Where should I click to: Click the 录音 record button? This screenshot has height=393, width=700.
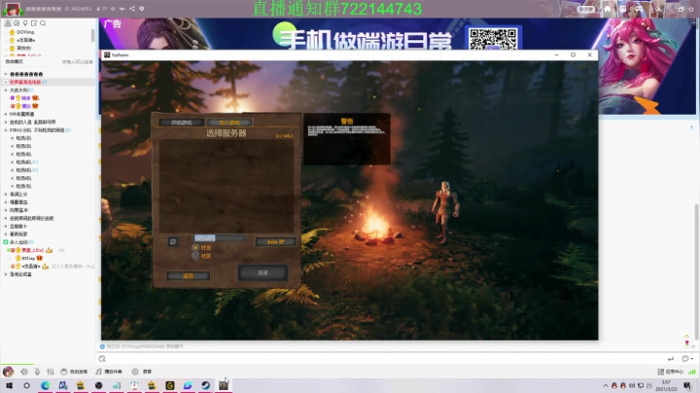pos(142,372)
